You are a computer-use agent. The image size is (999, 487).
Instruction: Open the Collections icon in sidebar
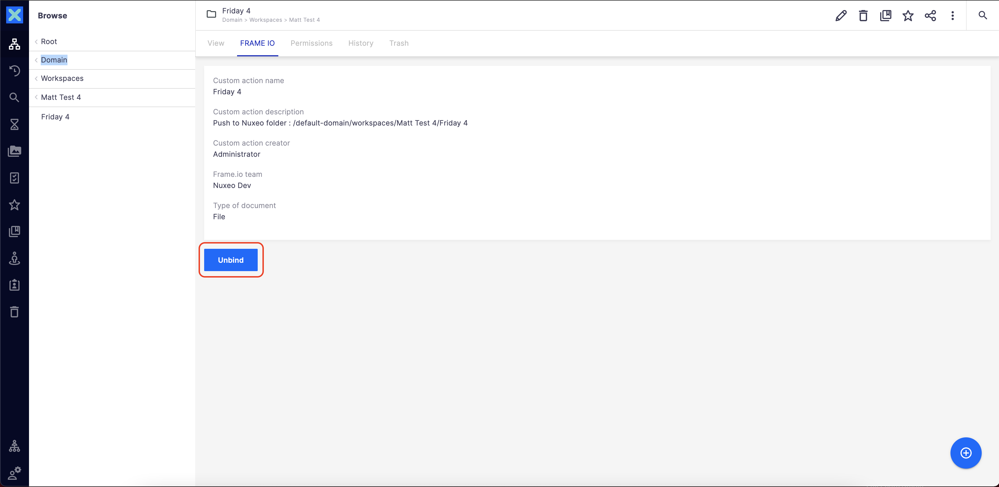click(14, 232)
